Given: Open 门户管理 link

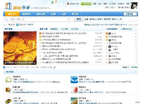Looking at the screenshot, I should click(x=112, y=4).
